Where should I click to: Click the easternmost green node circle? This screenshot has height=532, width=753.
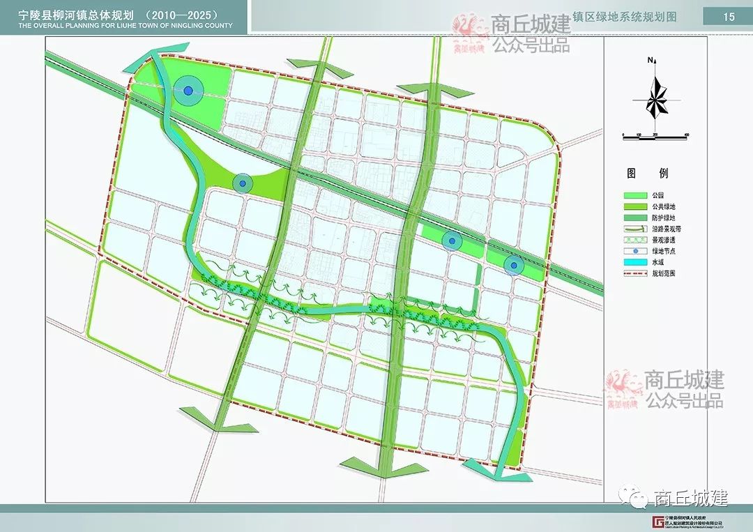[x=514, y=265]
